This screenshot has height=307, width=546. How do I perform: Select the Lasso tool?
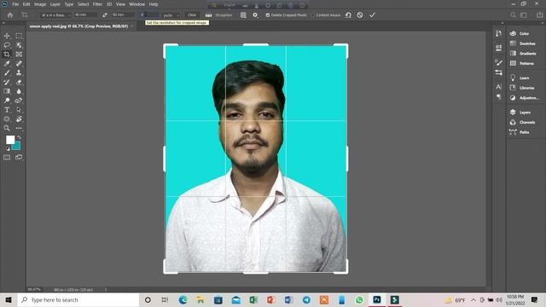[7, 45]
